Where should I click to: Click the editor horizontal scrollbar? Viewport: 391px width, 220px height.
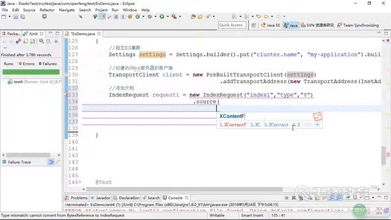click(185, 189)
